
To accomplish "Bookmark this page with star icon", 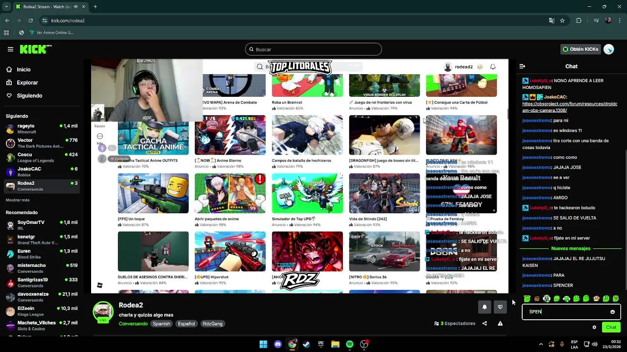I will (562, 21).
